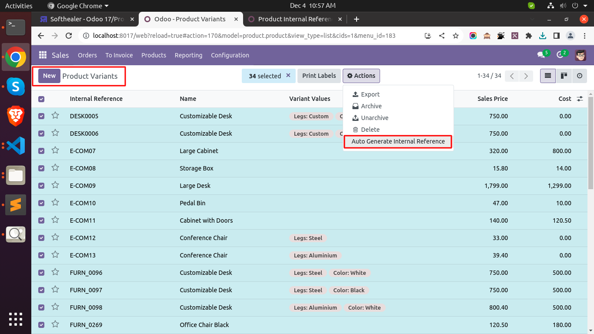Switch to Softhealer - Odoo 17 browser tab
Screen dimensions: 594x334
click(87, 19)
